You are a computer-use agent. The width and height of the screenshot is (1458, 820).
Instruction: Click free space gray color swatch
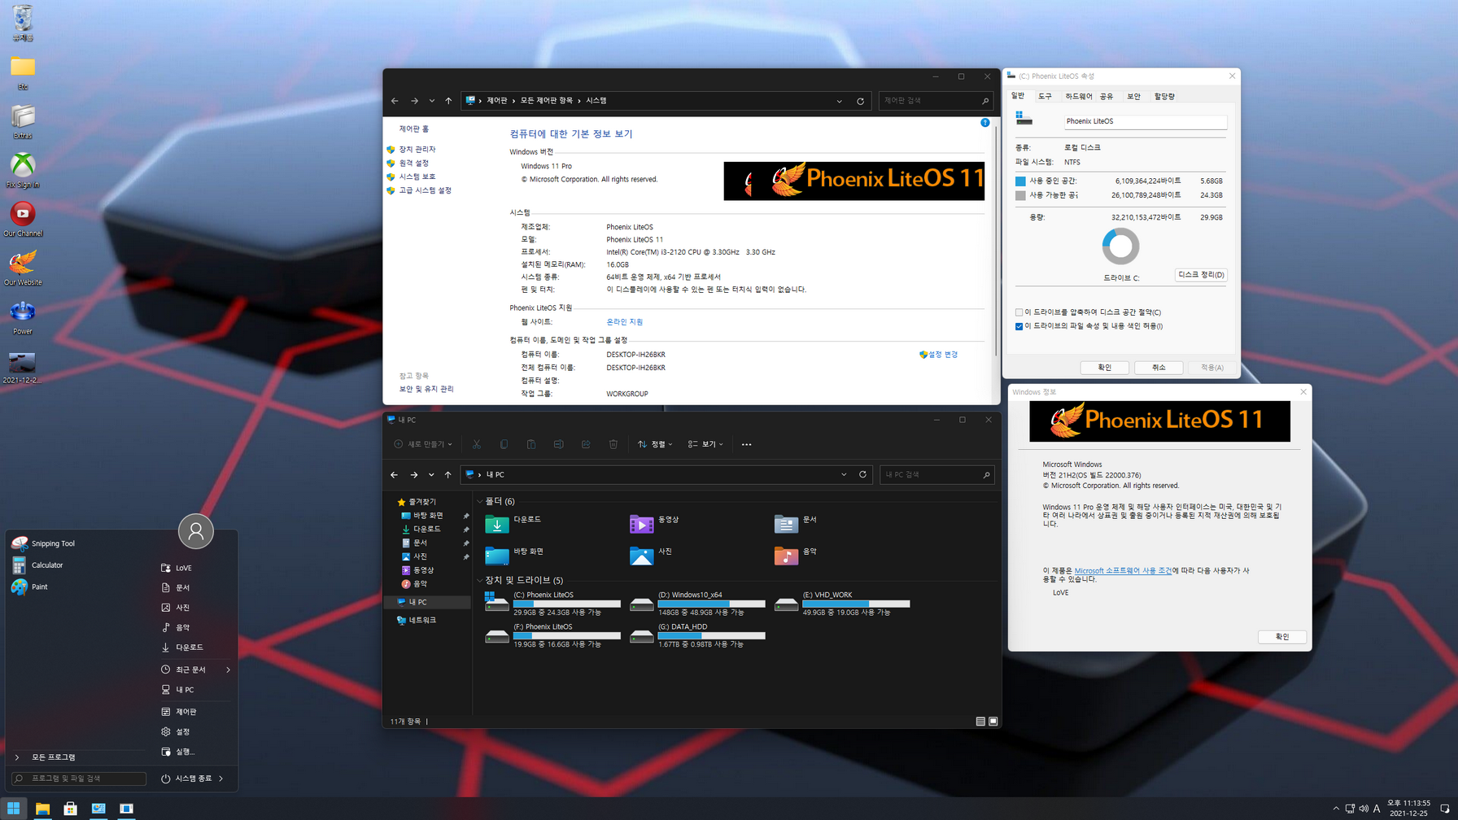(x=1020, y=195)
